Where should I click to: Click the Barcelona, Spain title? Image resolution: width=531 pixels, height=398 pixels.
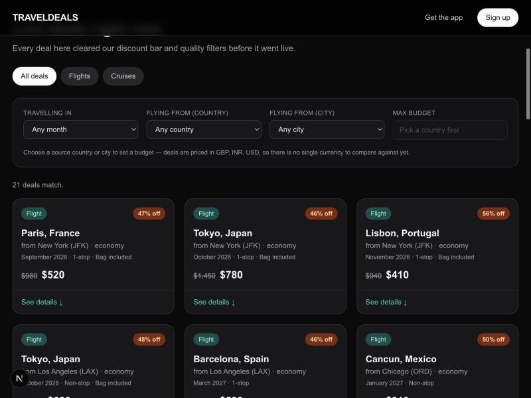(x=231, y=359)
